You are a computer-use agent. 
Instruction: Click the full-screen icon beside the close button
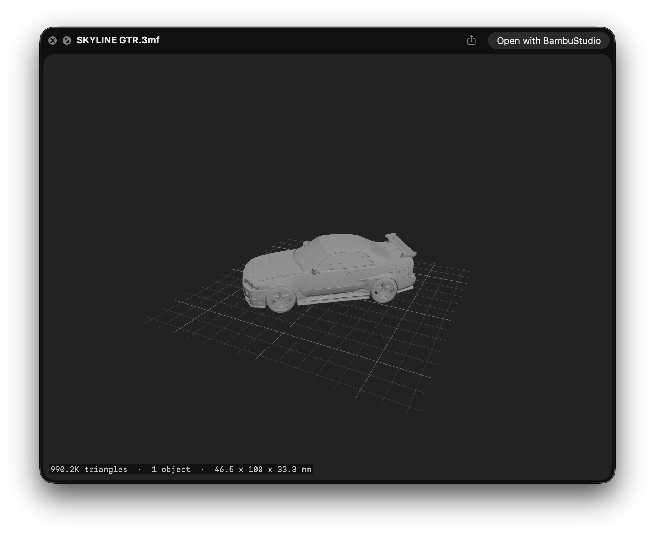click(x=67, y=40)
